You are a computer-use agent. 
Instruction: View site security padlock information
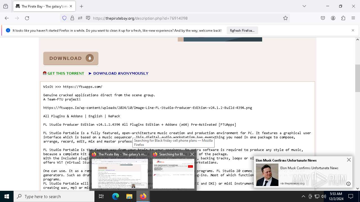72,18
